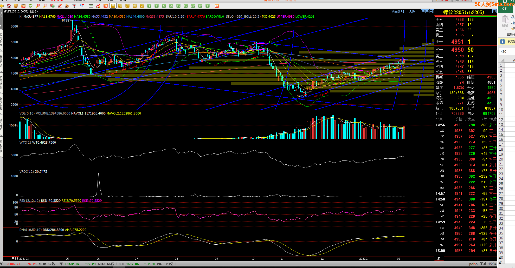Select the red pencil drawing tool
The width and height of the screenshot is (515, 268).
pyautogui.click(x=60, y=6)
